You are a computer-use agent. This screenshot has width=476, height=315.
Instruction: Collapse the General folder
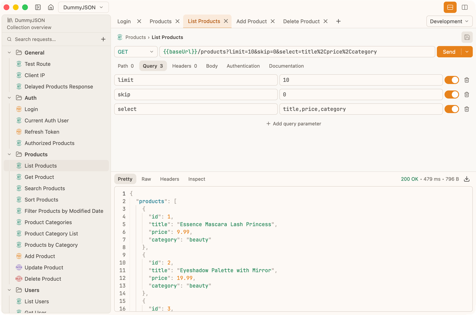(9, 52)
